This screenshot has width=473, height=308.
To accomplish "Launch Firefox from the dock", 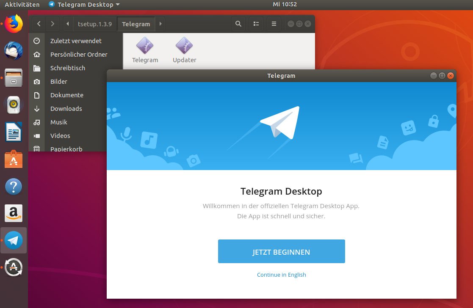I will pos(13,24).
